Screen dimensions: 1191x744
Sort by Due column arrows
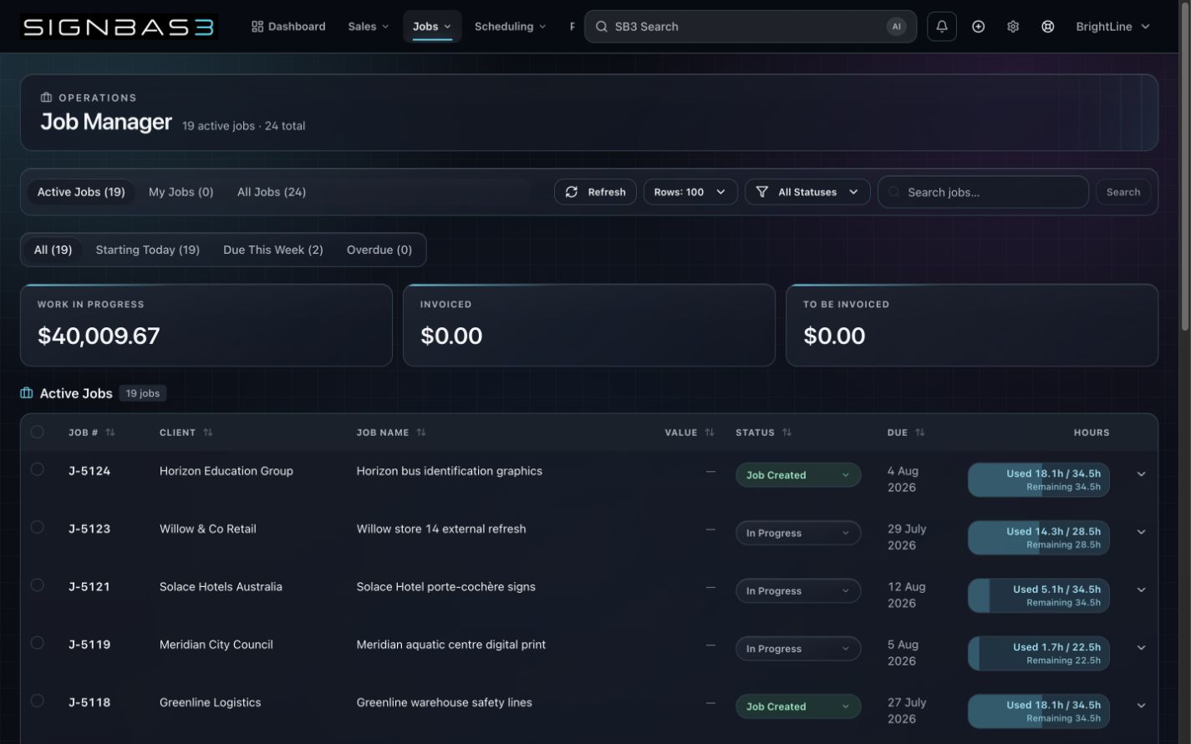[919, 433]
